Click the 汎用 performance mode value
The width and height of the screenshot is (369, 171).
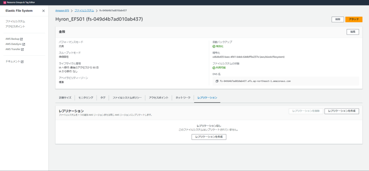pos(61,47)
